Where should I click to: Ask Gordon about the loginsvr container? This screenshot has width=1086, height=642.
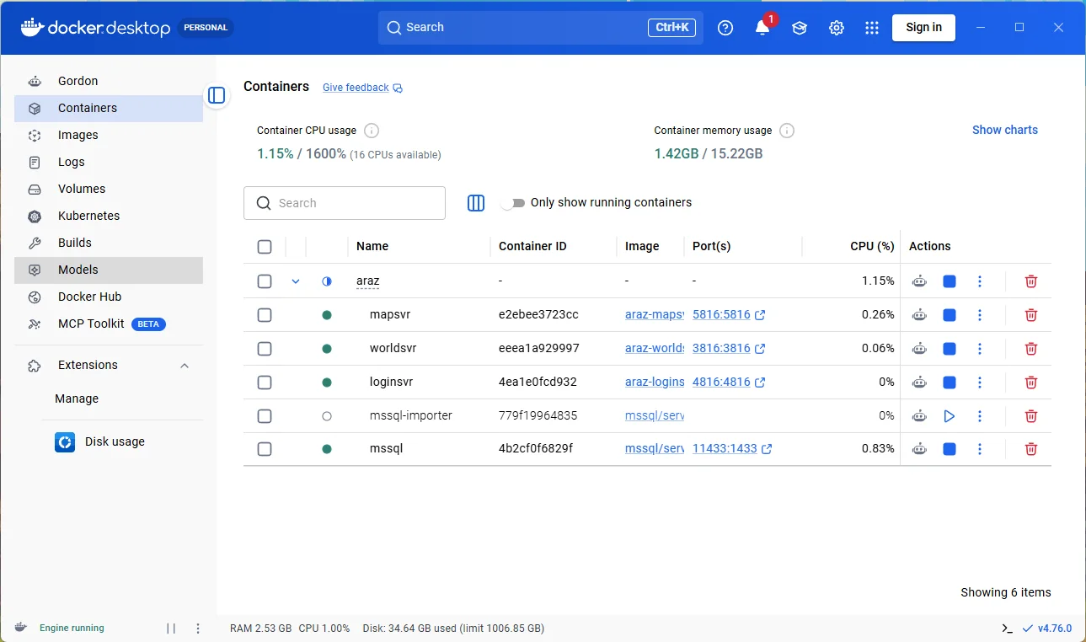(x=919, y=383)
